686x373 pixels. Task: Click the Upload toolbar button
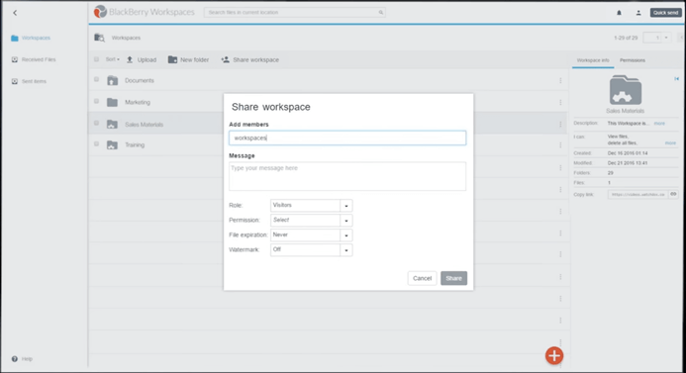coord(142,60)
